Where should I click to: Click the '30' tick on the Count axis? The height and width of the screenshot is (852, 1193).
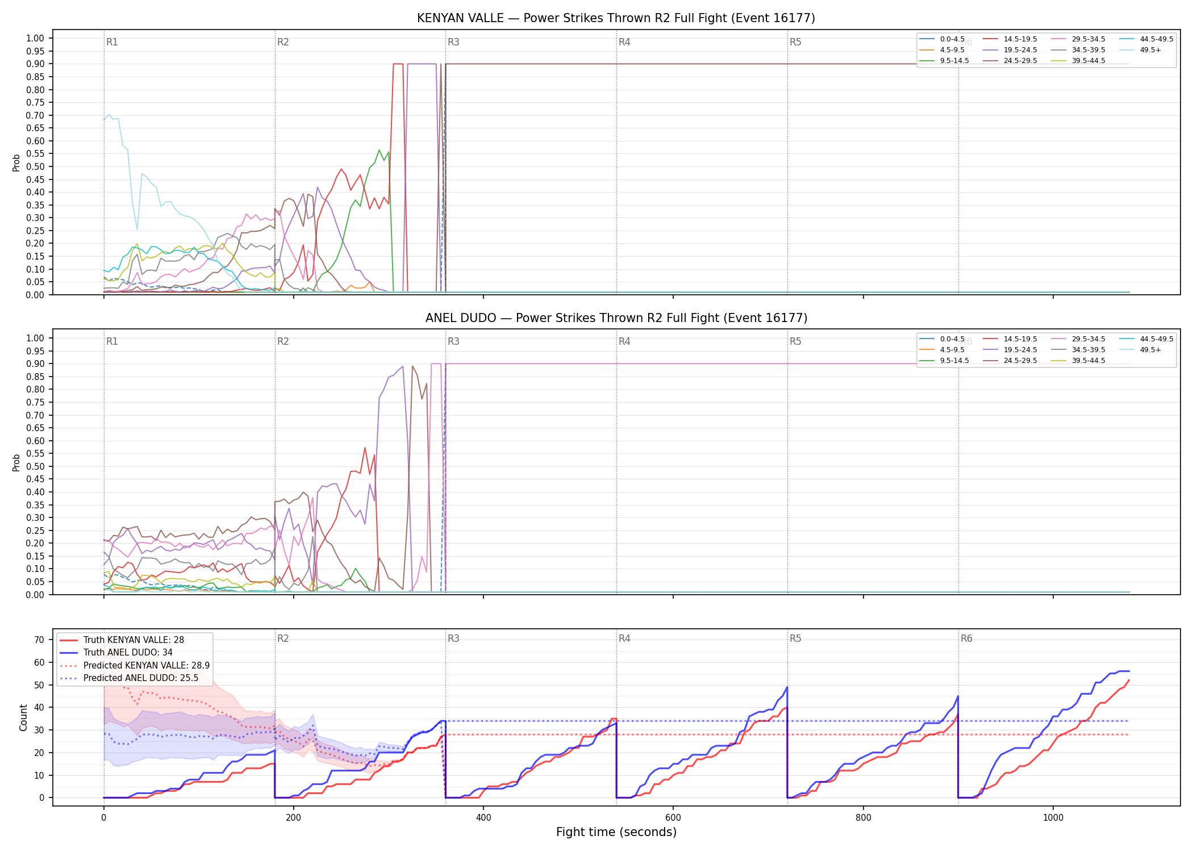(x=39, y=730)
